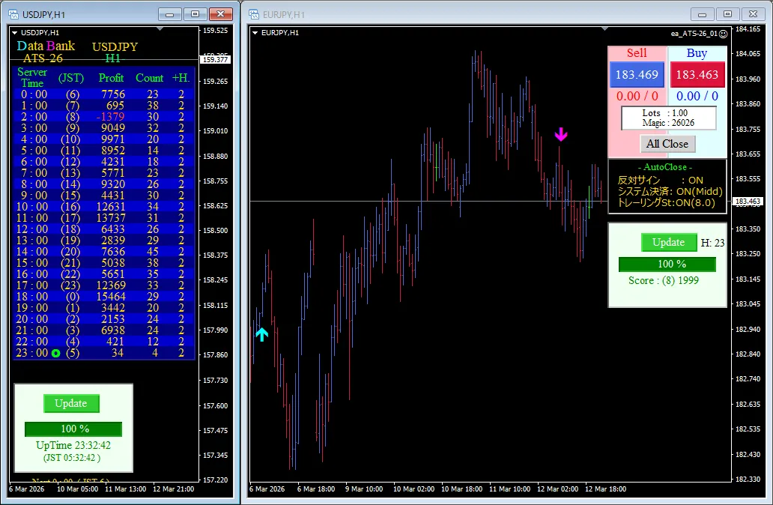Click the H: 23 hour label

[713, 243]
